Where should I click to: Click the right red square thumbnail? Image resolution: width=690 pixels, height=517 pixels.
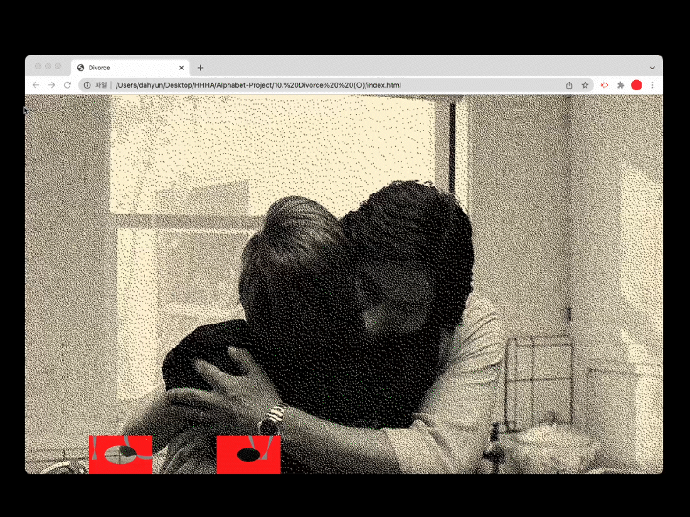coord(248,454)
